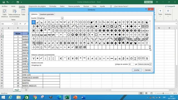Choose the water droplet symbol

tap(116, 22)
